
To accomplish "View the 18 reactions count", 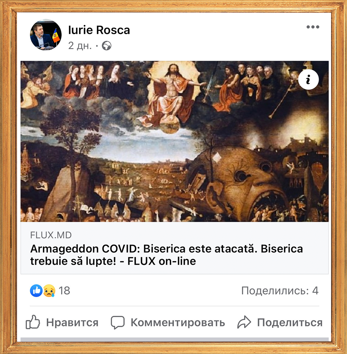I will pyautogui.click(x=64, y=291).
